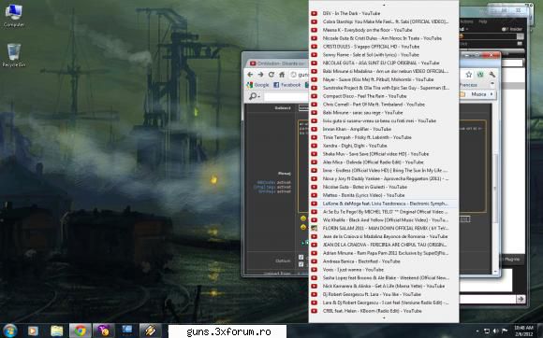The width and height of the screenshot is (543, 338).
Task: Bookmark this page with the star icon
Action: click(x=468, y=75)
